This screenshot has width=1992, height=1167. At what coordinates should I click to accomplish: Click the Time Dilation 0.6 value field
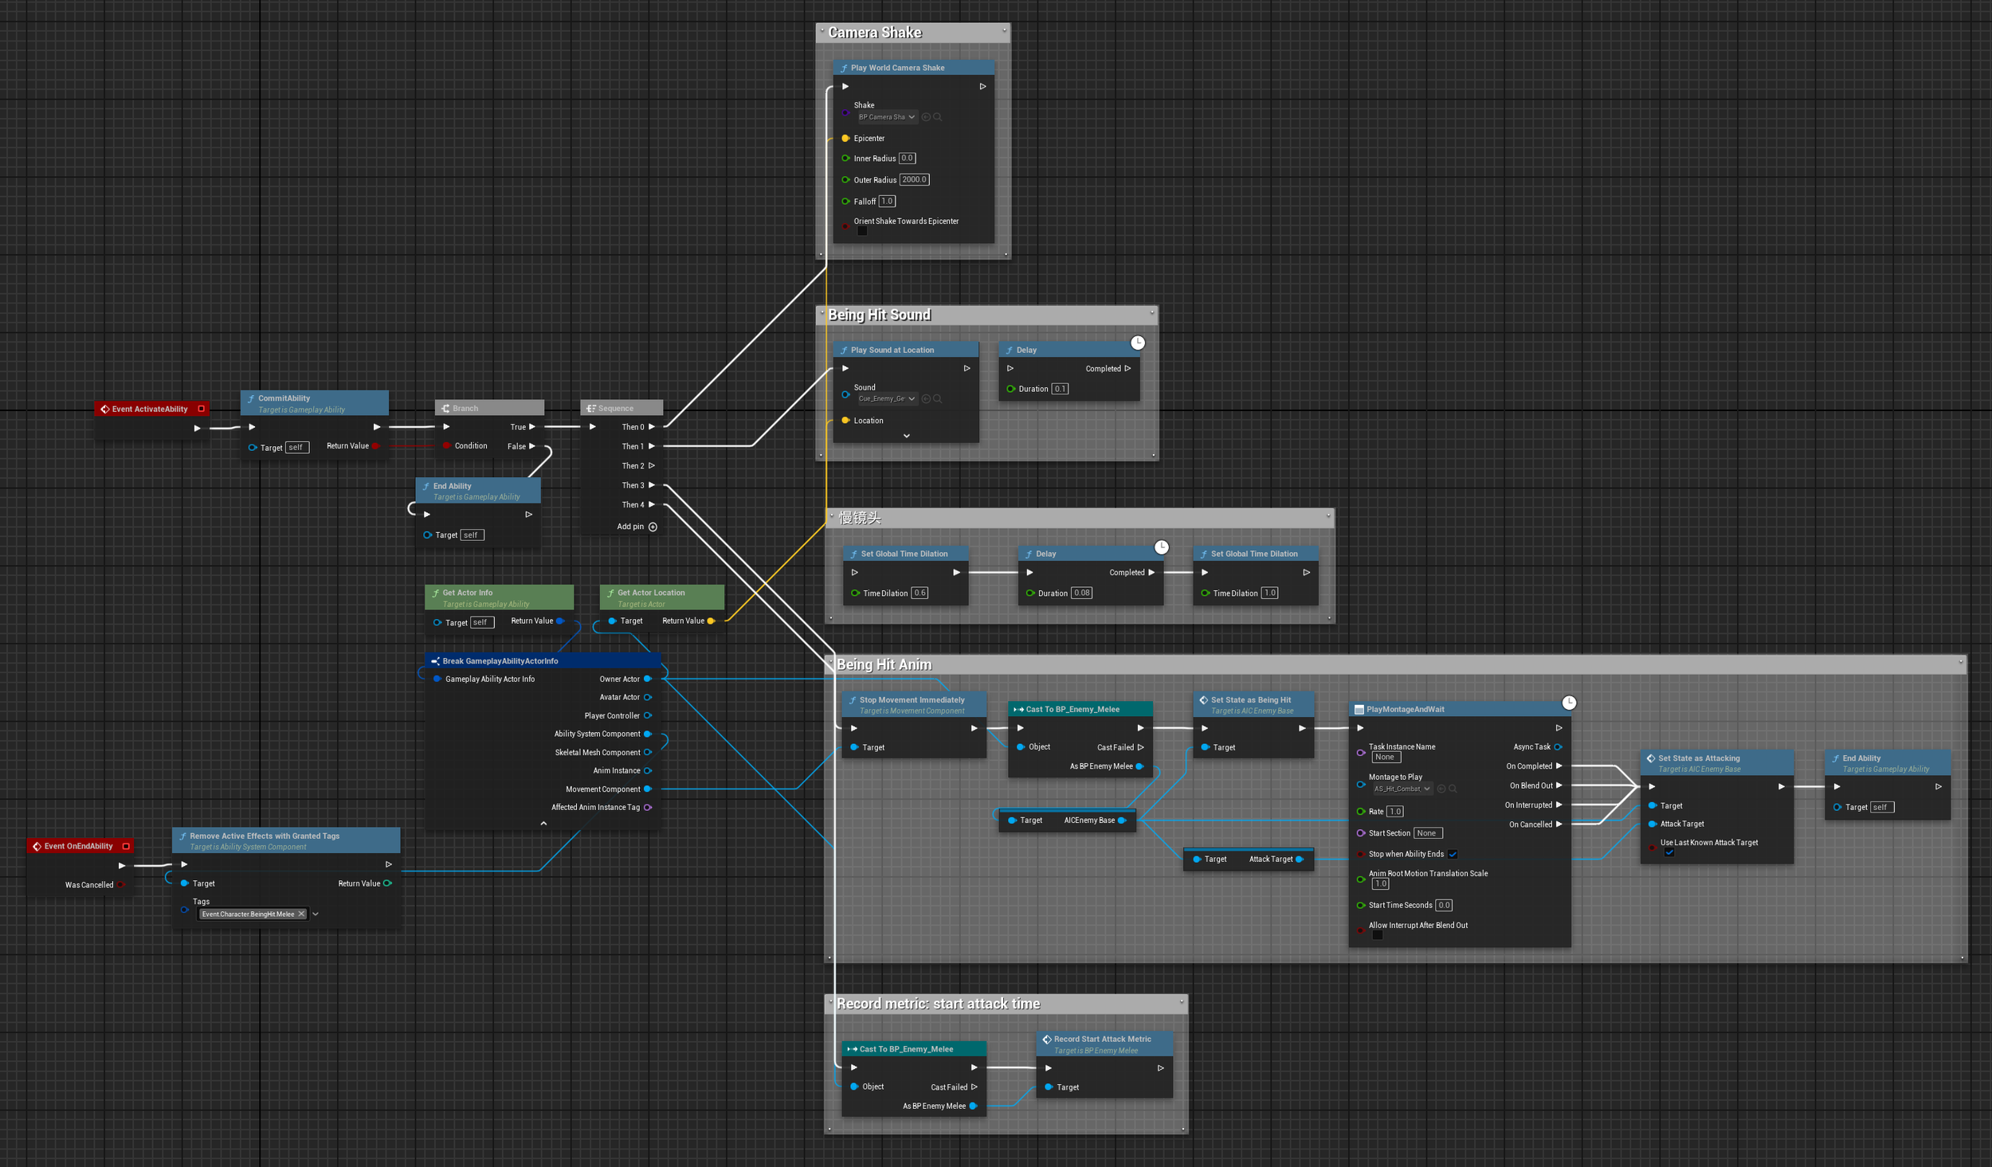[919, 593]
